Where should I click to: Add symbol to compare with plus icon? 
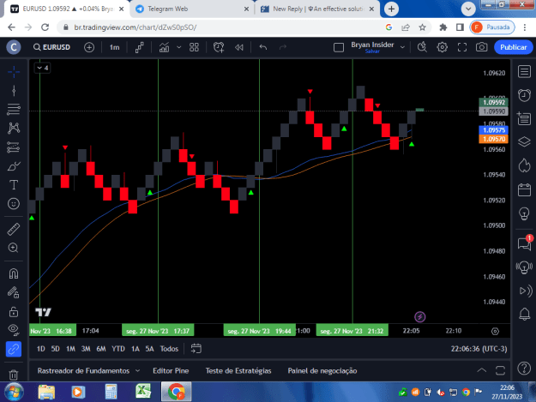point(89,47)
